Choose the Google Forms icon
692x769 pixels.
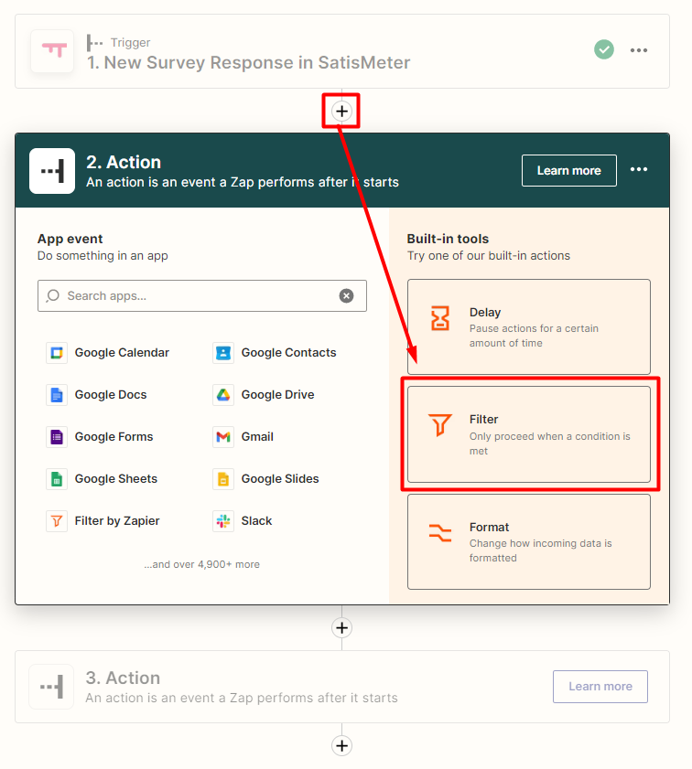(57, 437)
